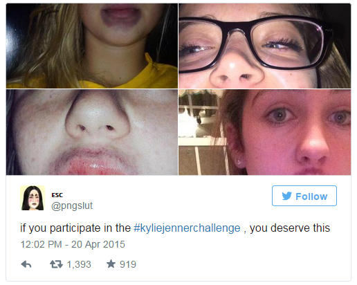Retweet using the retweet arrows icon
Viewport: 357px width, 285px height.
click(x=56, y=264)
